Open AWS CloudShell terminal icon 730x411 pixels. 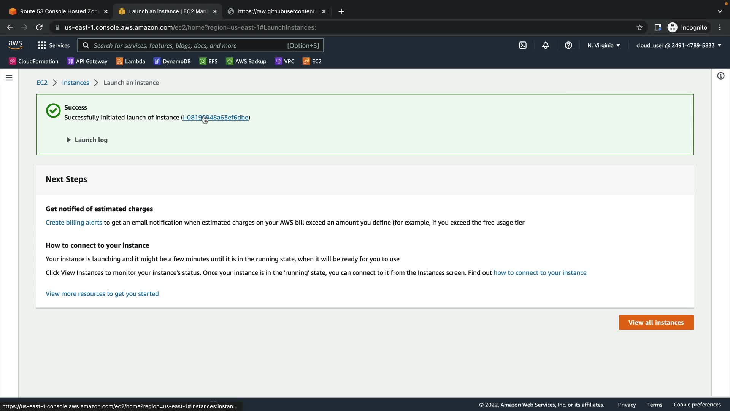point(523,45)
